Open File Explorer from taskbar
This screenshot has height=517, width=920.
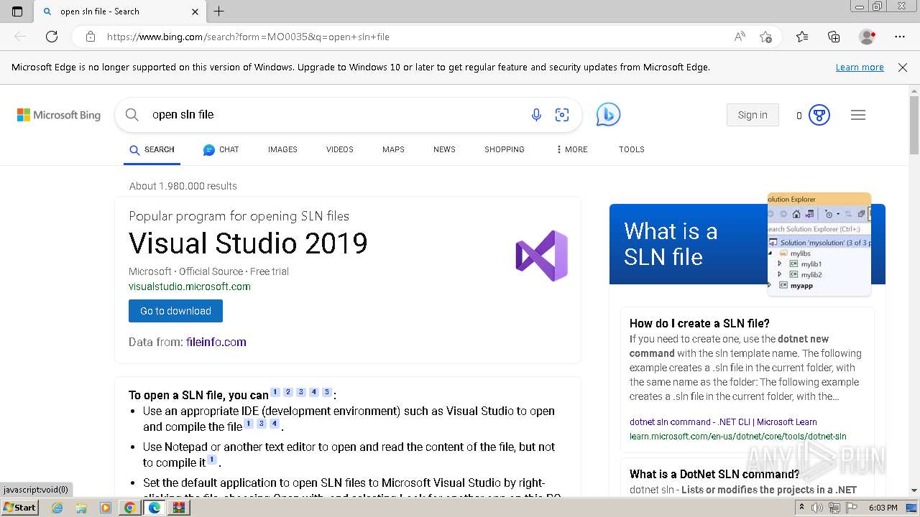pos(81,508)
